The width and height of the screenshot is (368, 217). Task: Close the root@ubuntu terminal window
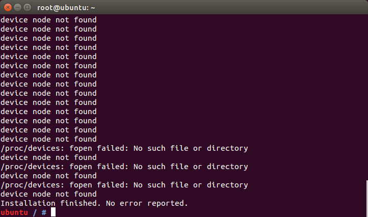pyautogui.click(x=8, y=8)
